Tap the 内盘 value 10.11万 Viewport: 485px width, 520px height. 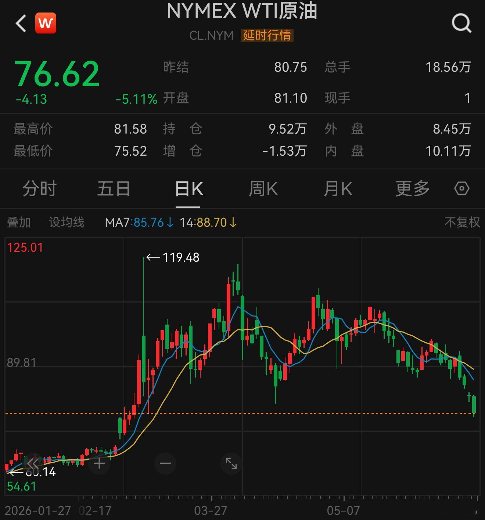tap(448, 151)
